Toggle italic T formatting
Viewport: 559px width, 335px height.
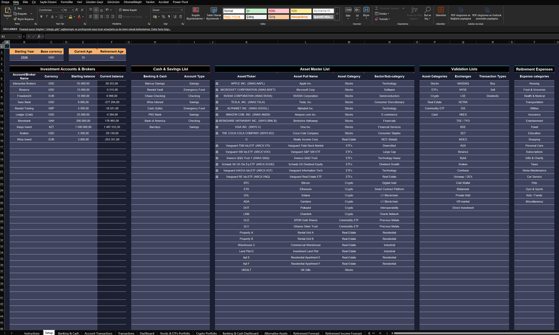(46, 16)
